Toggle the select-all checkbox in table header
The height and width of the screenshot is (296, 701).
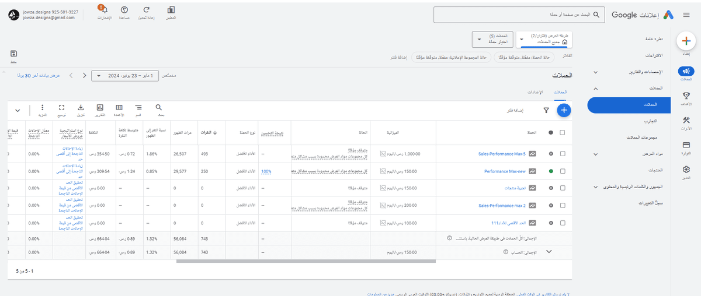coord(562,132)
